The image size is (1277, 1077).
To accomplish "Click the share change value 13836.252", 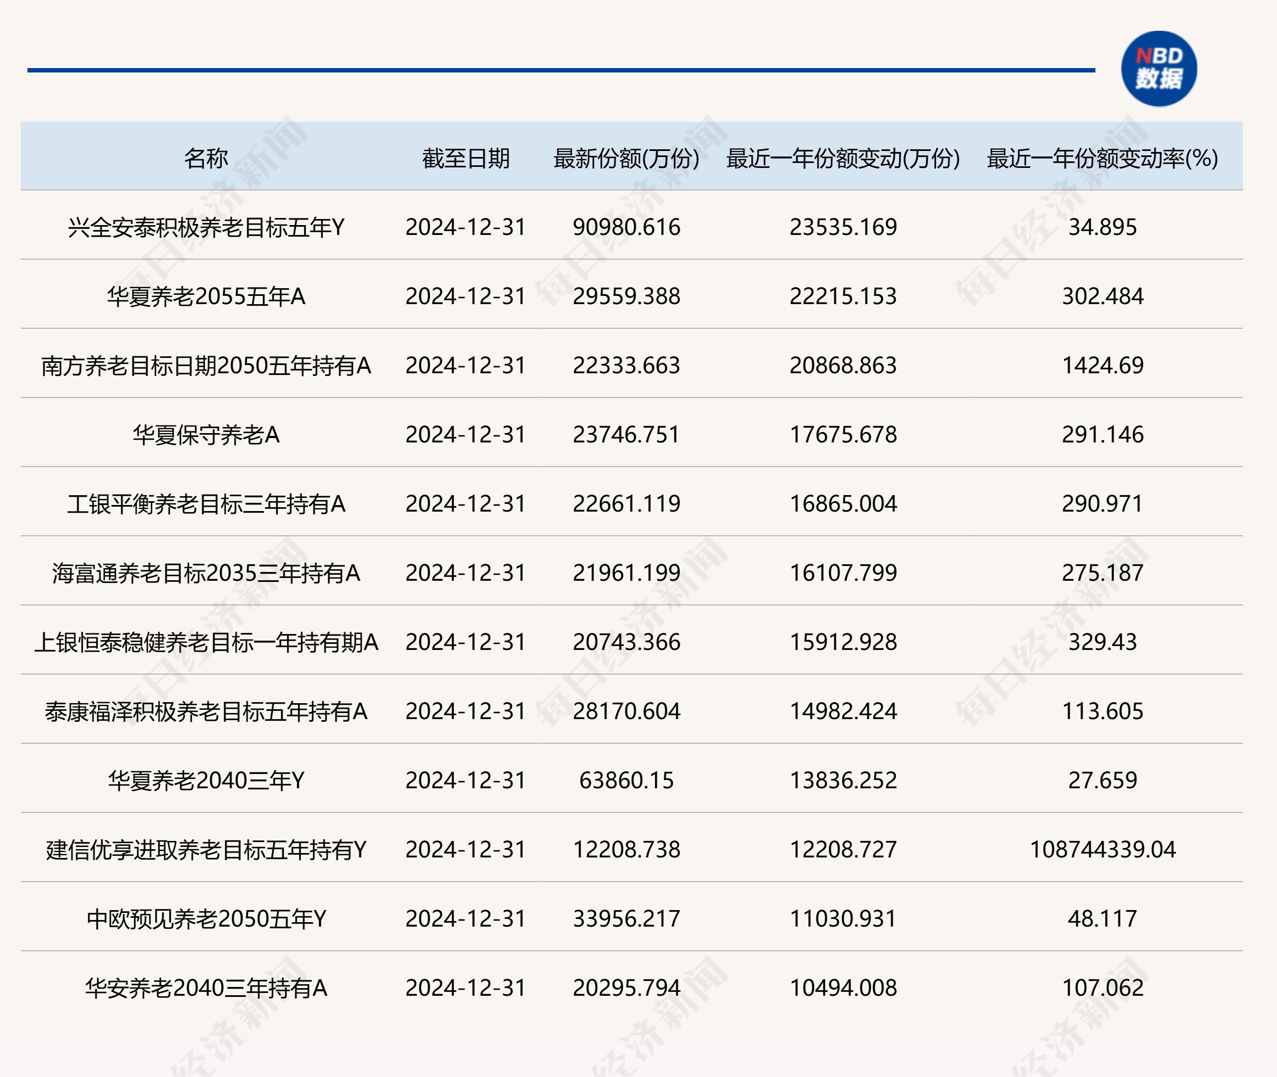I will tap(843, 780).
